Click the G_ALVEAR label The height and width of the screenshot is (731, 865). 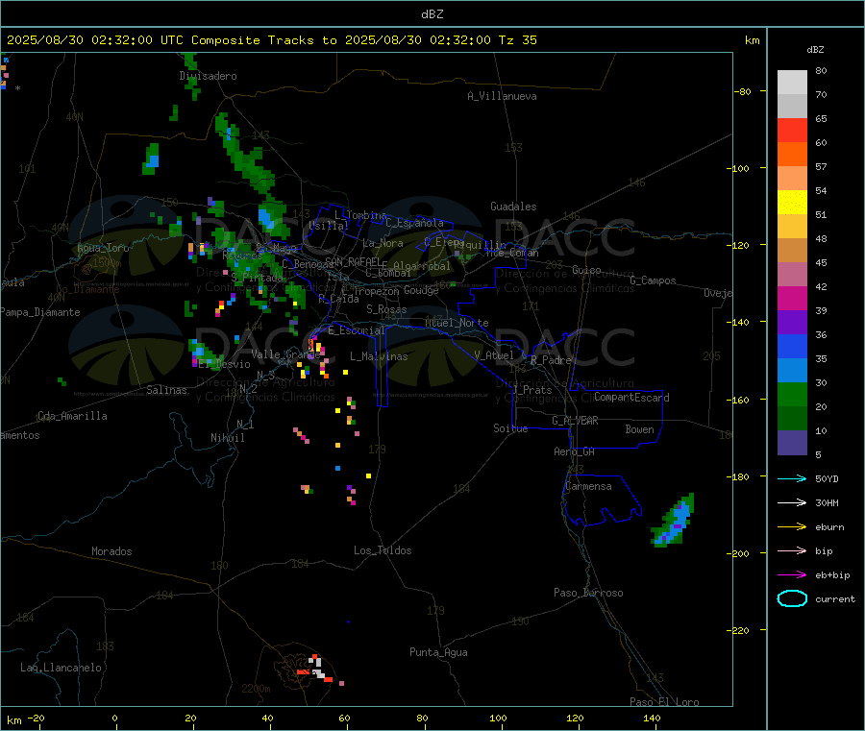pyautogui.click(x=576, y=421)
